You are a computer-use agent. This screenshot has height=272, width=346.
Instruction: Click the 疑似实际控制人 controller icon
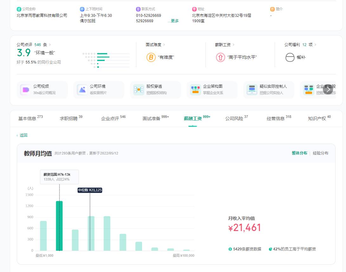coord(252,89)
